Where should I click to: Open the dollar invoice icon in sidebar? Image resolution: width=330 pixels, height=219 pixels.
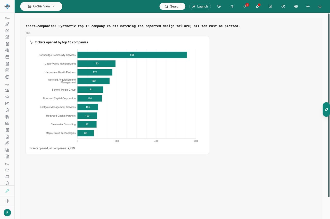[7, 130]
